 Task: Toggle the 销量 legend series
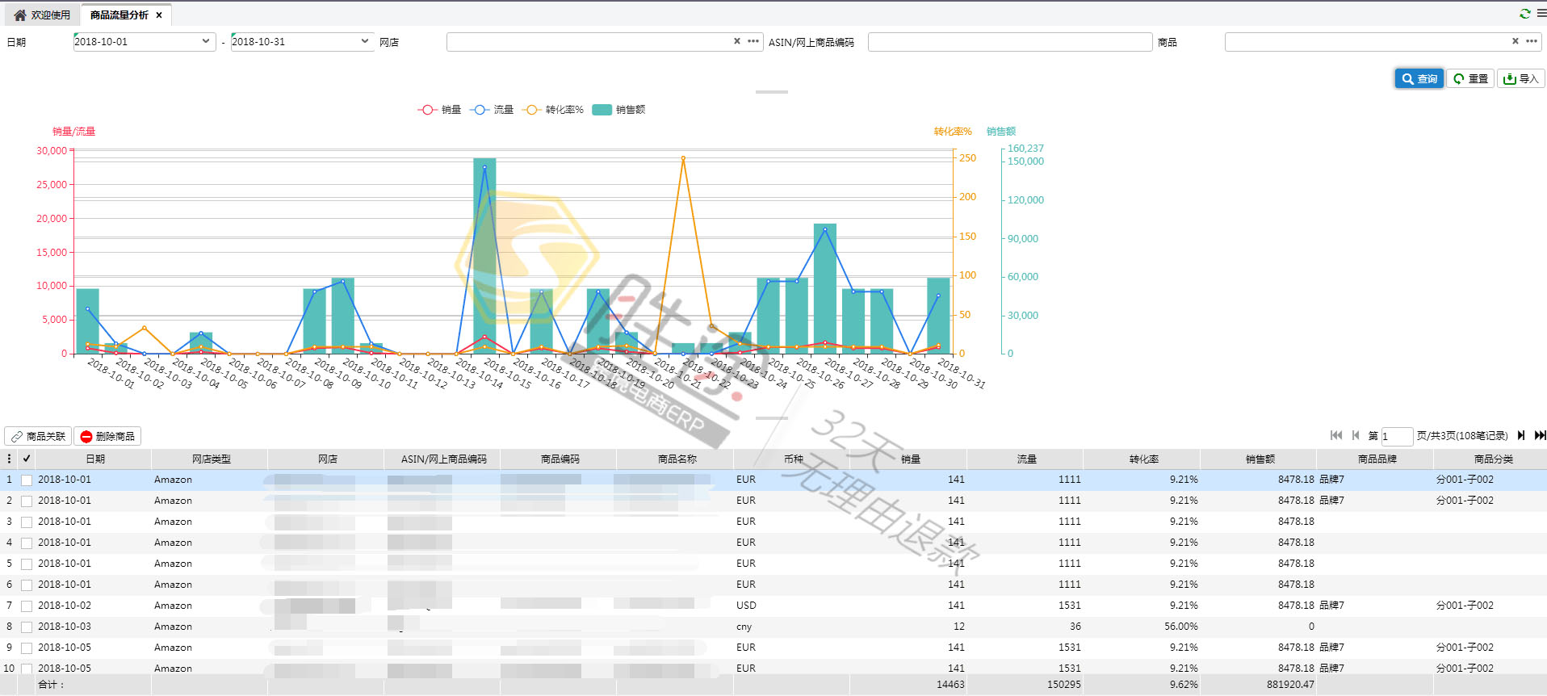click(x=439, y=110)
